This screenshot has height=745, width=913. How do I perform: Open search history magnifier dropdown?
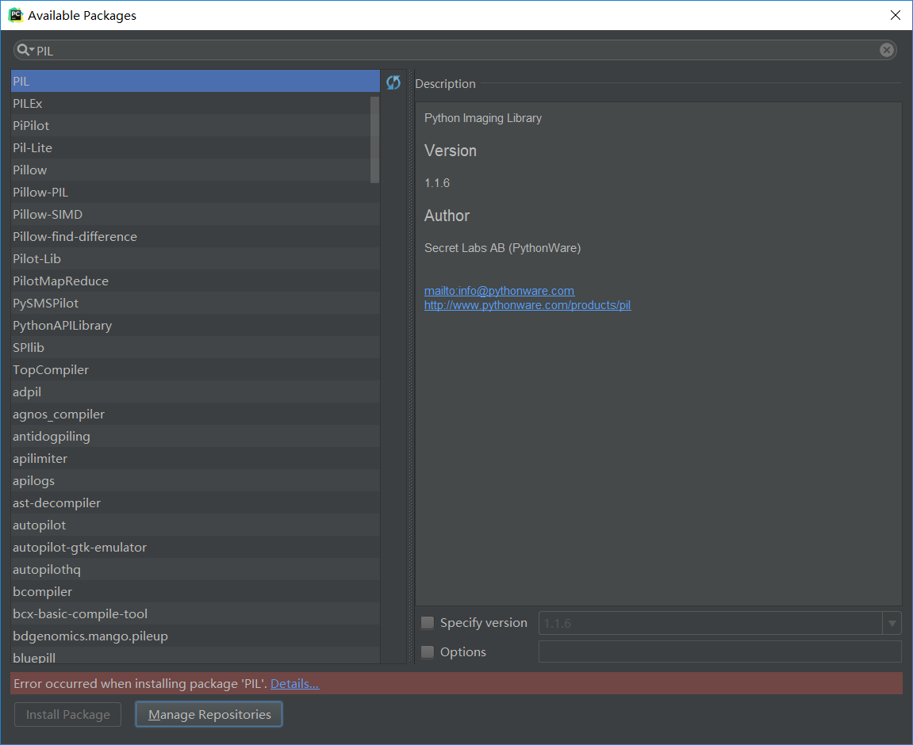(25, 50)
